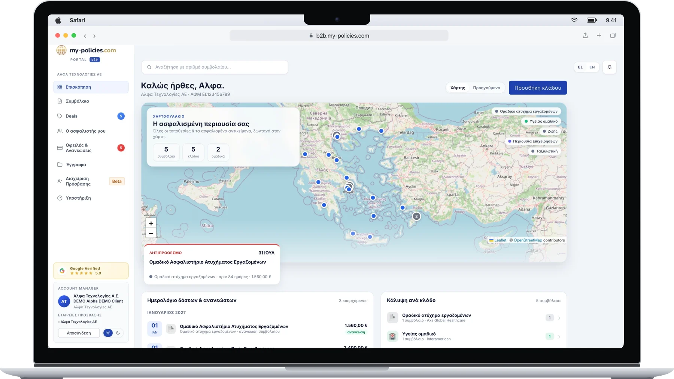This screenshot has height=379, width=674.
Task: Open the overdue Ομαδικό Ασφαλιστήριο Ατυχήματος card
Action: click(x=212, y=264)
